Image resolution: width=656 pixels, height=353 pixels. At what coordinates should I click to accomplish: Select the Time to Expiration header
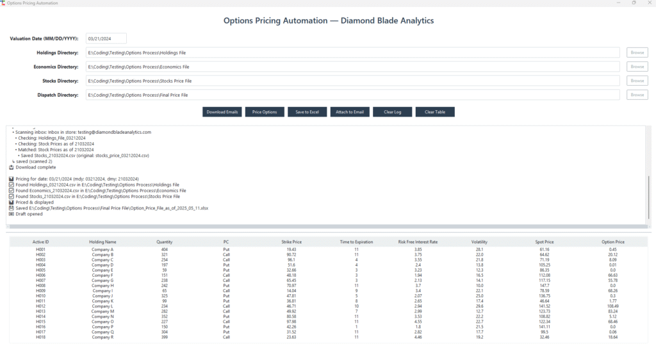[x=356, y=242]
